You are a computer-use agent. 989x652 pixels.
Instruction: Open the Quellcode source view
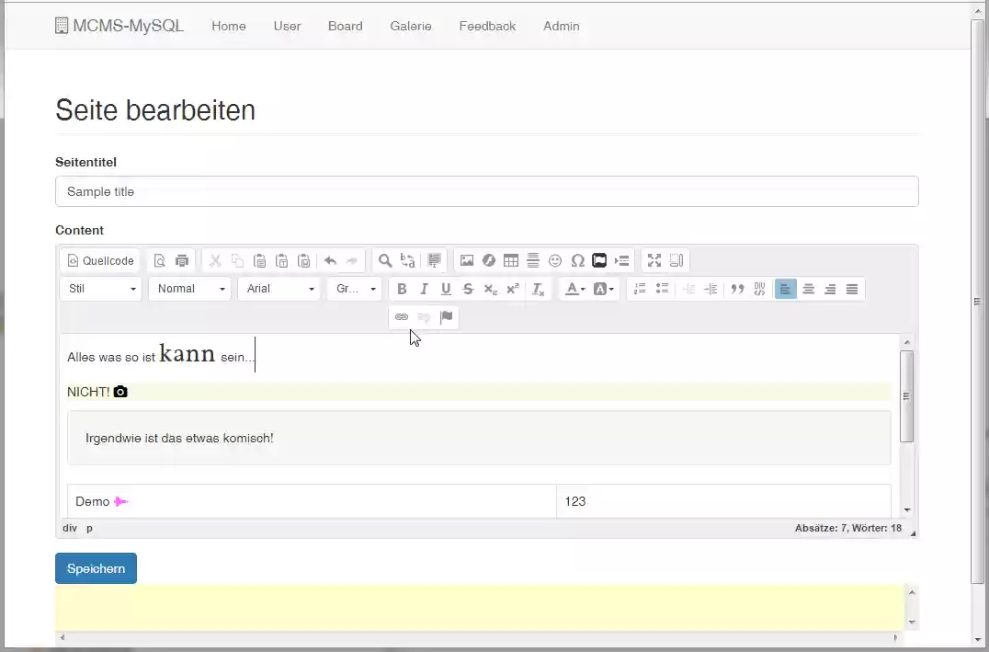pyautogui.click(x=99, y=260)
